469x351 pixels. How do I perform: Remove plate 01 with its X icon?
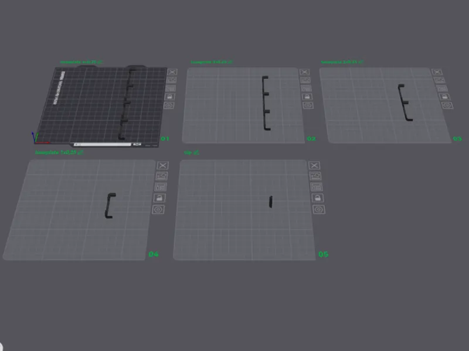point(172,72)
